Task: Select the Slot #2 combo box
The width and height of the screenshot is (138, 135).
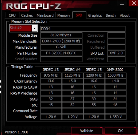Action: 23,28
